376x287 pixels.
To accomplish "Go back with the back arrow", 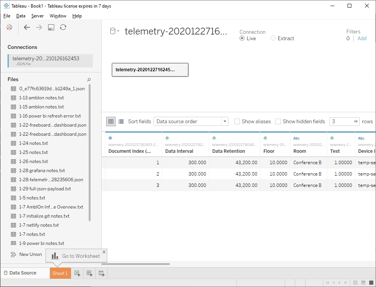I will [27, 27].
